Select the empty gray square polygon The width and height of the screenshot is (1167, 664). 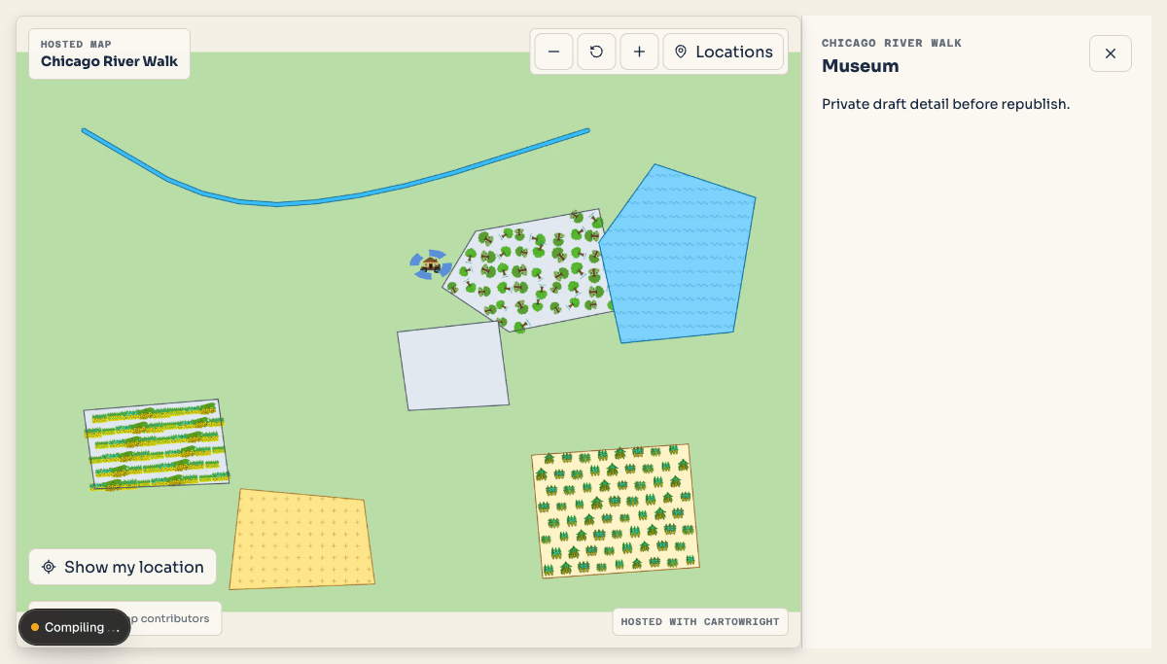[x=453, y=366]
